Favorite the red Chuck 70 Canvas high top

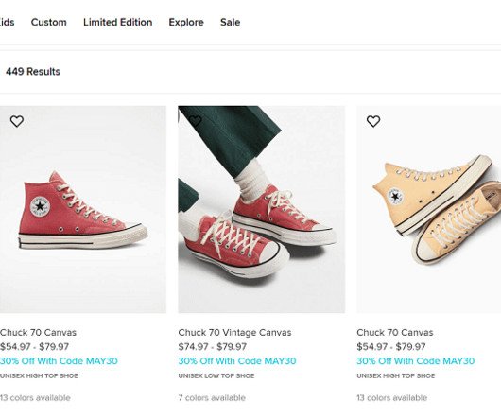[x=17, y=121]
